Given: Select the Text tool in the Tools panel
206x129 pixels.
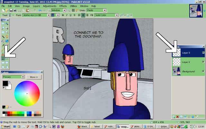Looking at the screenshot, I should [3, 58].
